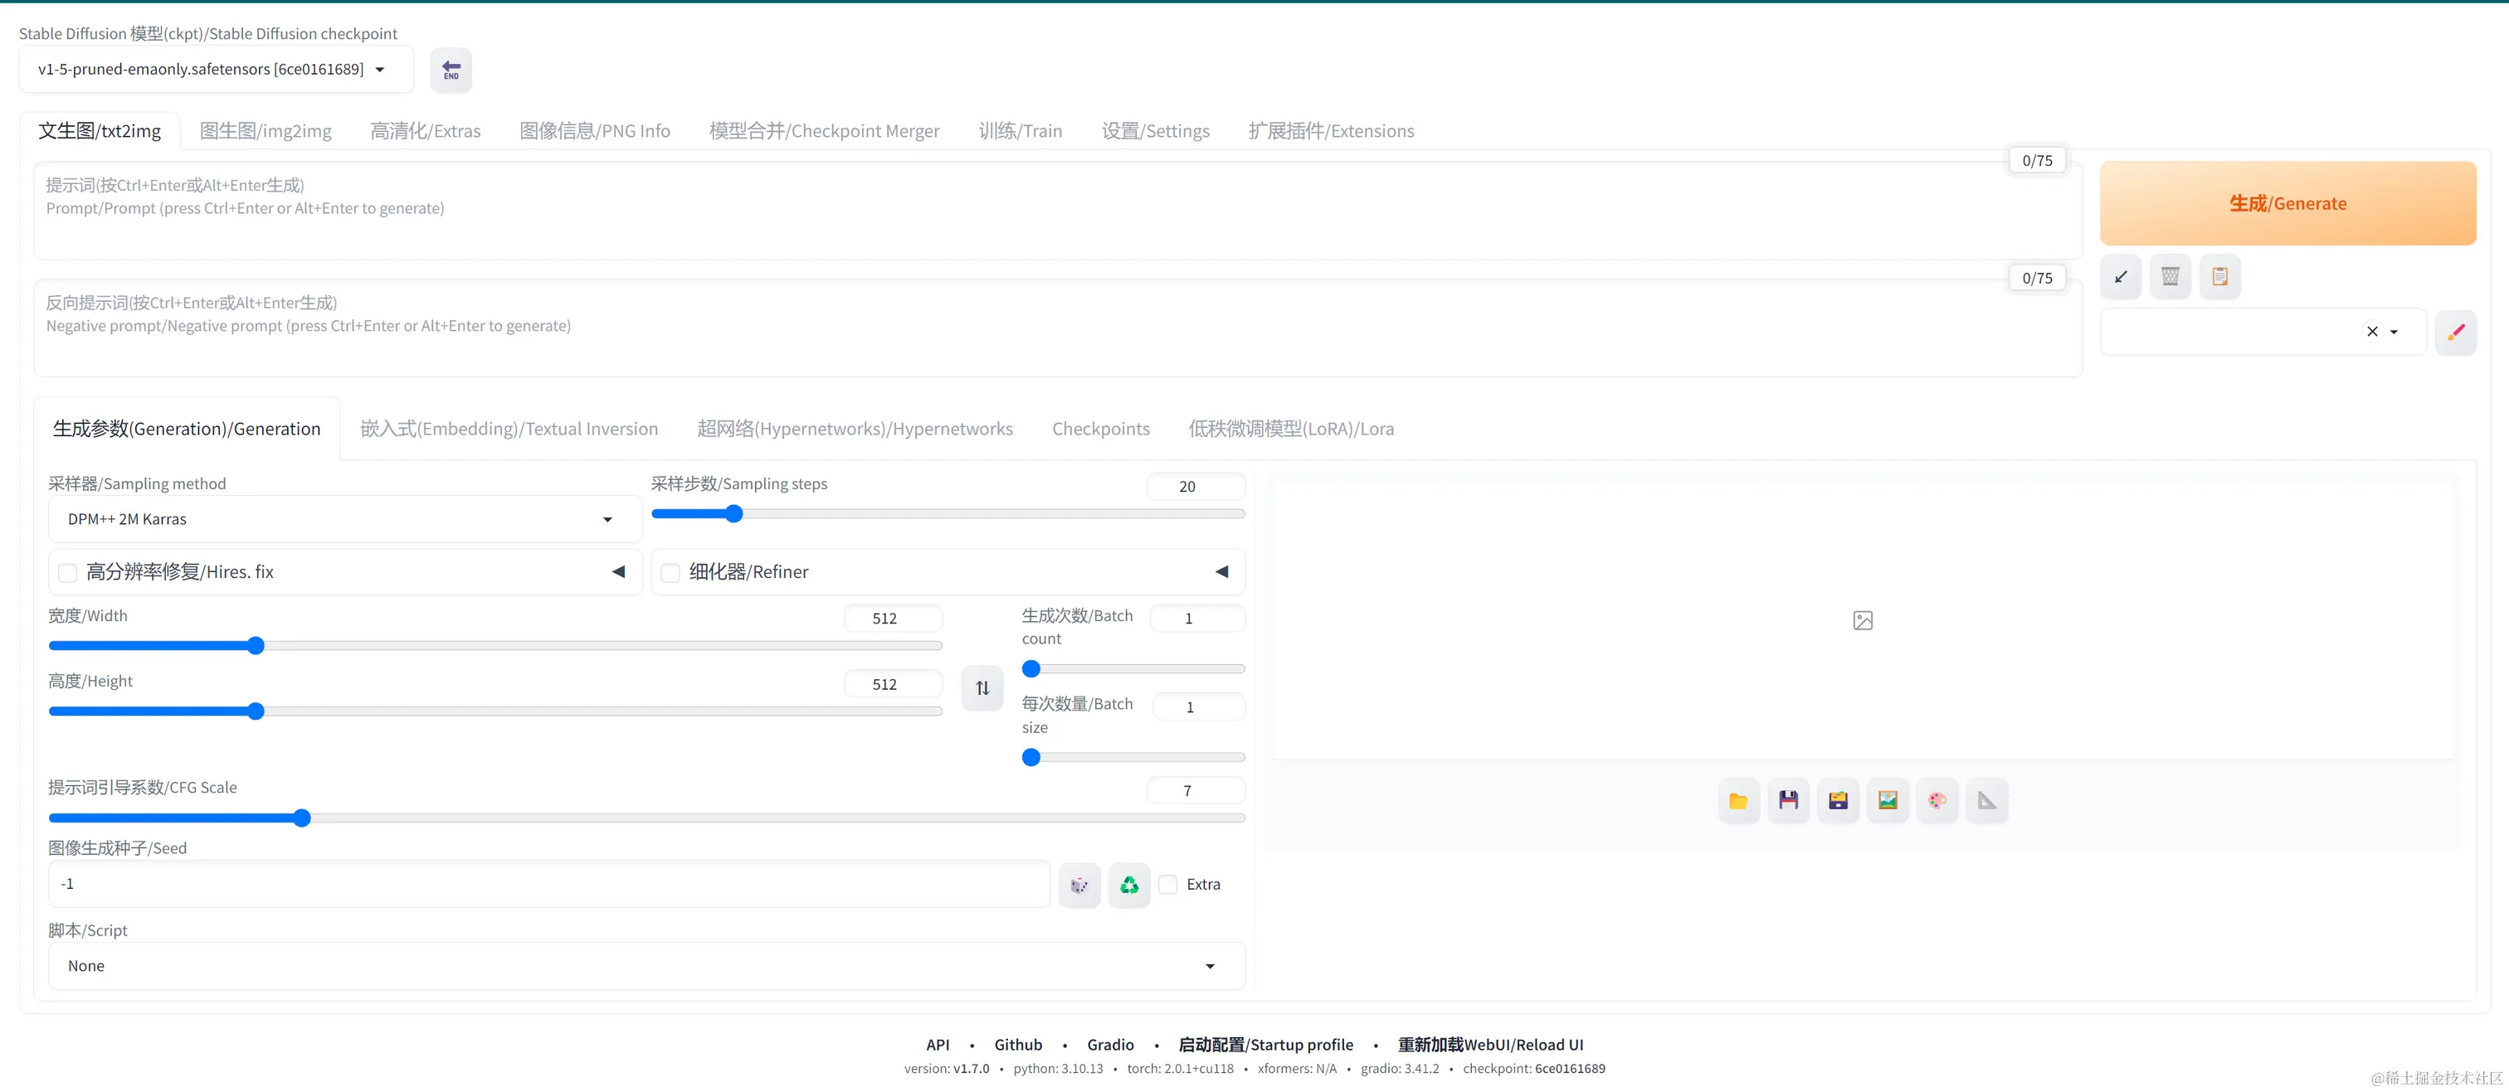Viewport: 2509px width, 1092px height.
Task: Tick the Extra seed checkbox
Action: tap(1168, 885)
